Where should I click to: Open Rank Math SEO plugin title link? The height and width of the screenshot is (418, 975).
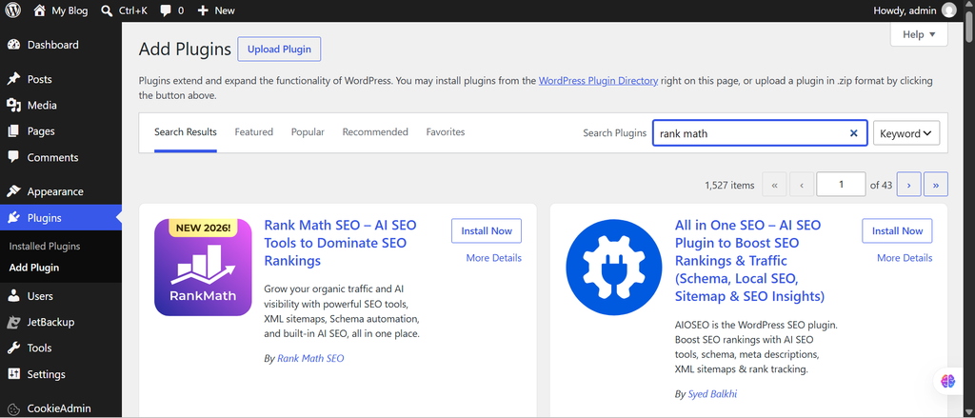click(340, 243)
